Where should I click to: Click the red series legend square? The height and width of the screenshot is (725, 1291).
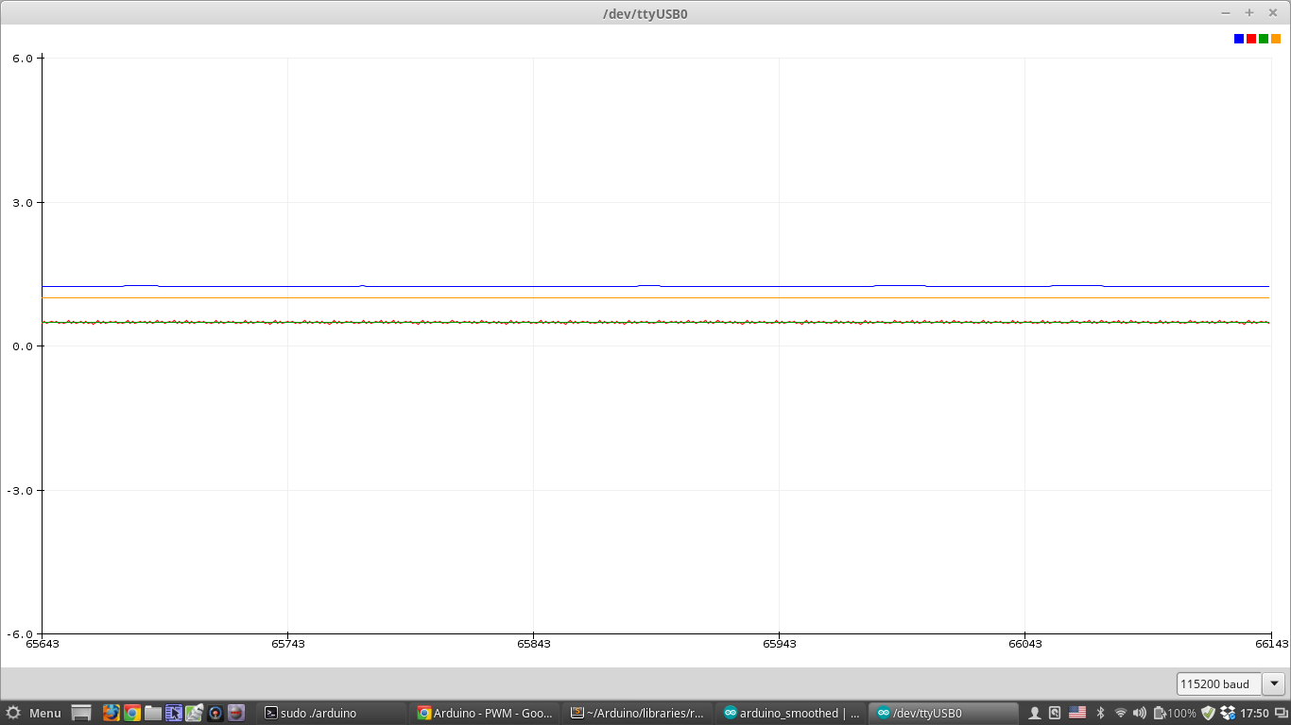coord(1251,39)
